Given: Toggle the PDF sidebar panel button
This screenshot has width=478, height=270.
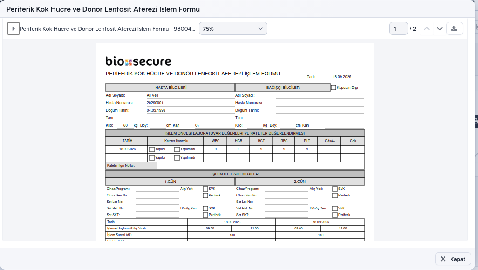Looking at the screenshot, I should 14,29.
